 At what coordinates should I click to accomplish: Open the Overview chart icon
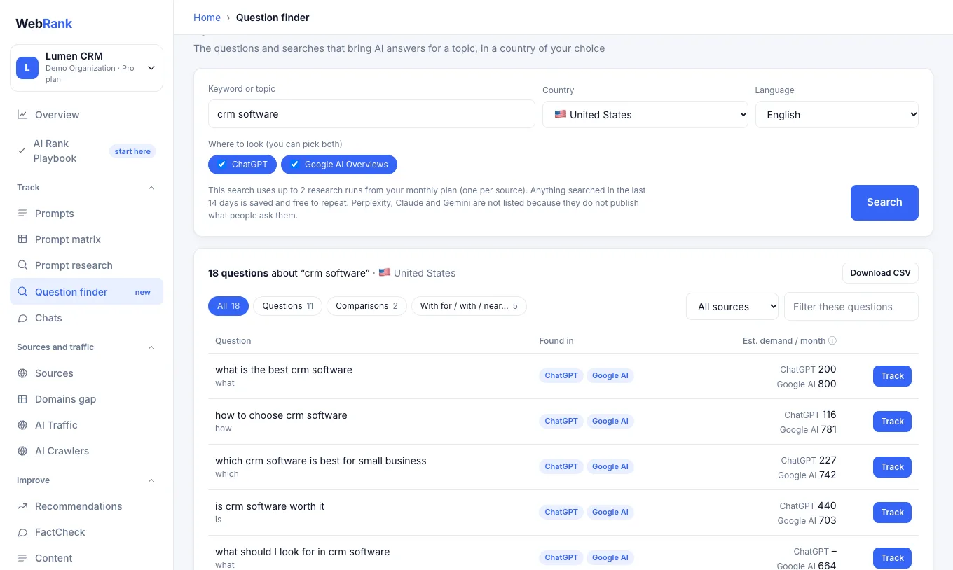(22, 115)
